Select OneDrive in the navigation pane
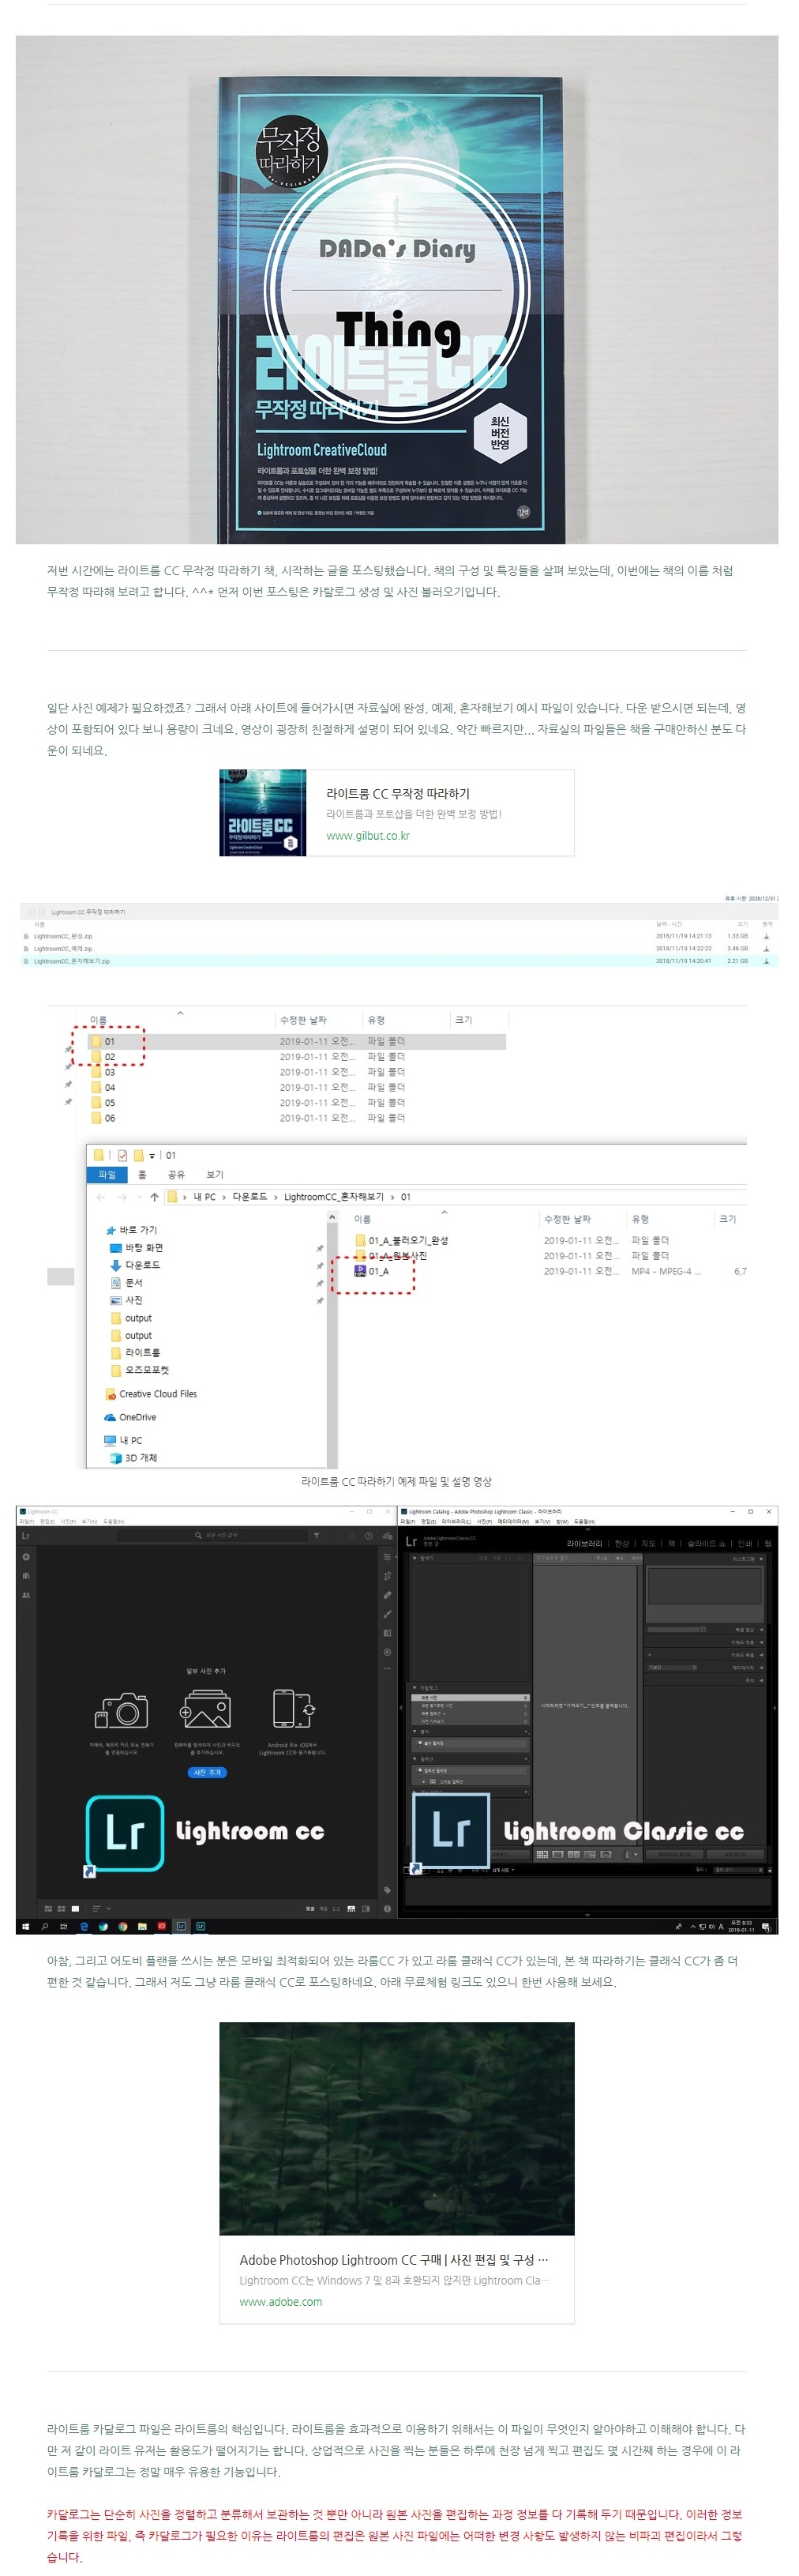The width and height of the screenshot is (799, 2576). pyautogui.click(x=137, y=1417)
